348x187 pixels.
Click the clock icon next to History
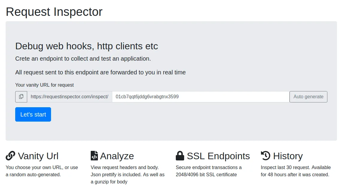point(266,156)
